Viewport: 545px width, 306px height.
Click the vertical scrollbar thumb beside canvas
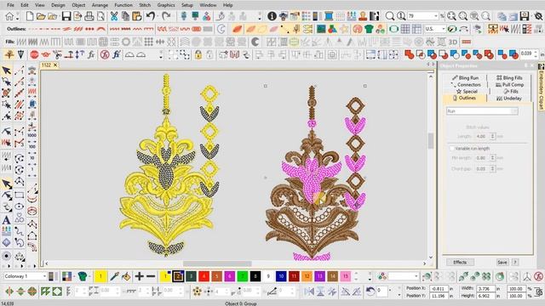coord(431,140)
